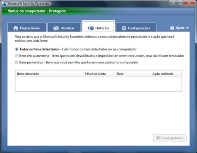Click the house icon on Página Inicial tab
The height and width of the screenshot is (153, 197).
(x=16, y=28)
